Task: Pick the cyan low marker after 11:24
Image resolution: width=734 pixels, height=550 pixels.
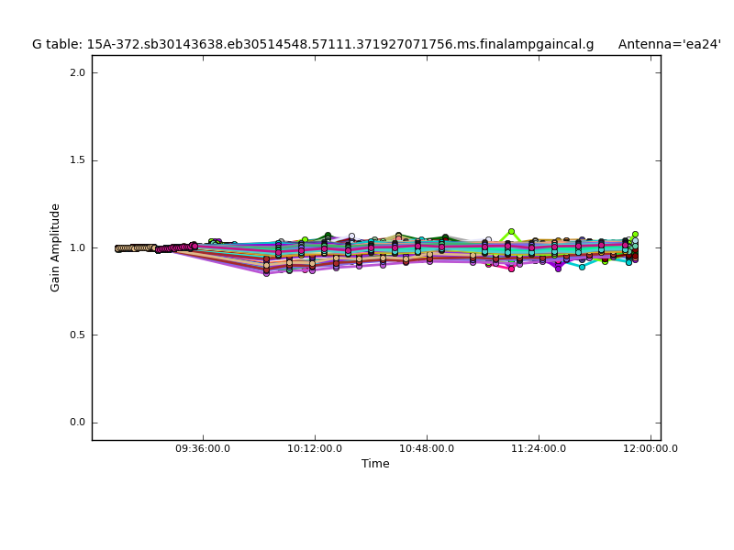Action: pos(582,267)
